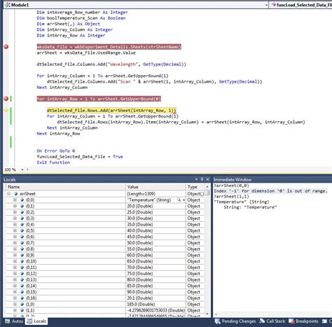Click the out of range error line

[x=270, y=191]
